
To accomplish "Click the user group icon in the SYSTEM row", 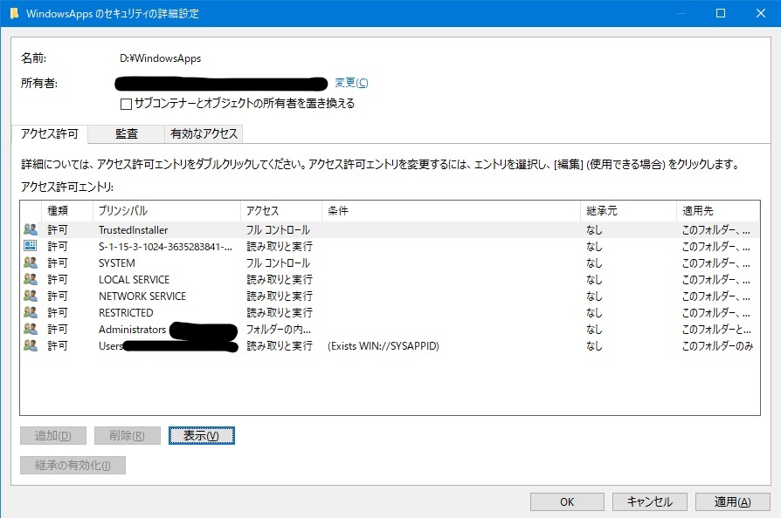I will coord(31,262).
